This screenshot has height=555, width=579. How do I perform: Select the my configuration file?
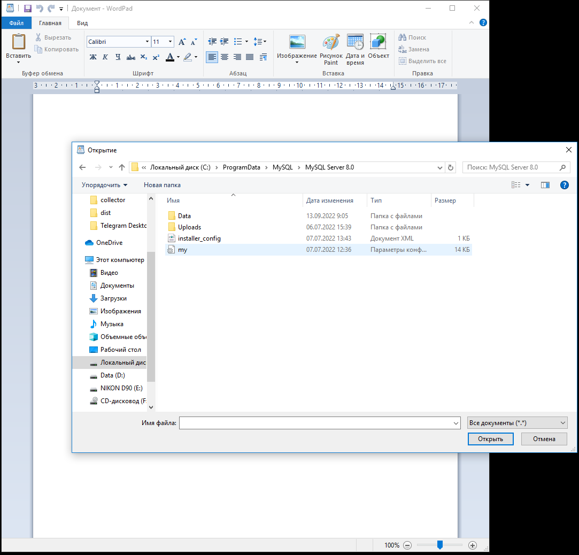click(x=183, y=250)
